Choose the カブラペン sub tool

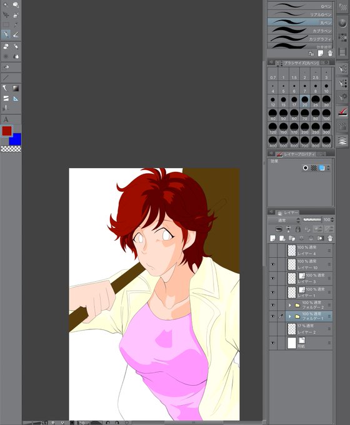click(299, 30)
